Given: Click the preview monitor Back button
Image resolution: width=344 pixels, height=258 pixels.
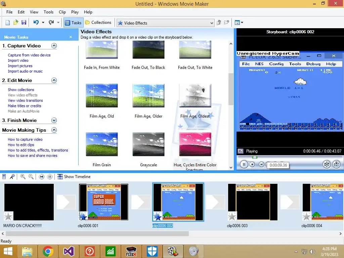Looking at the screenshot, I should click(261, 164).
